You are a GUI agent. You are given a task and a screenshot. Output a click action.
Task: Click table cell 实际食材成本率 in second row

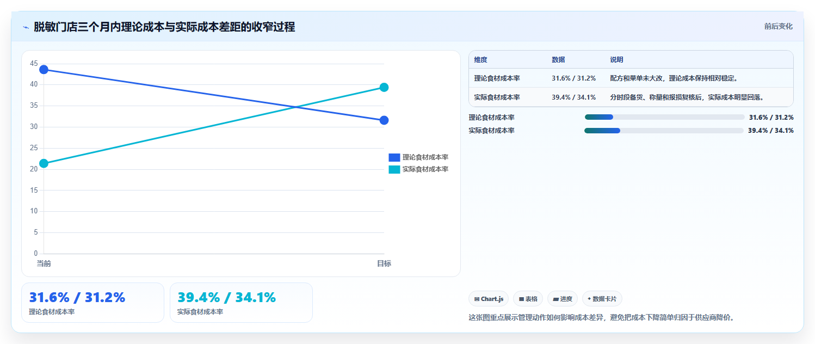tap(497, 97)
